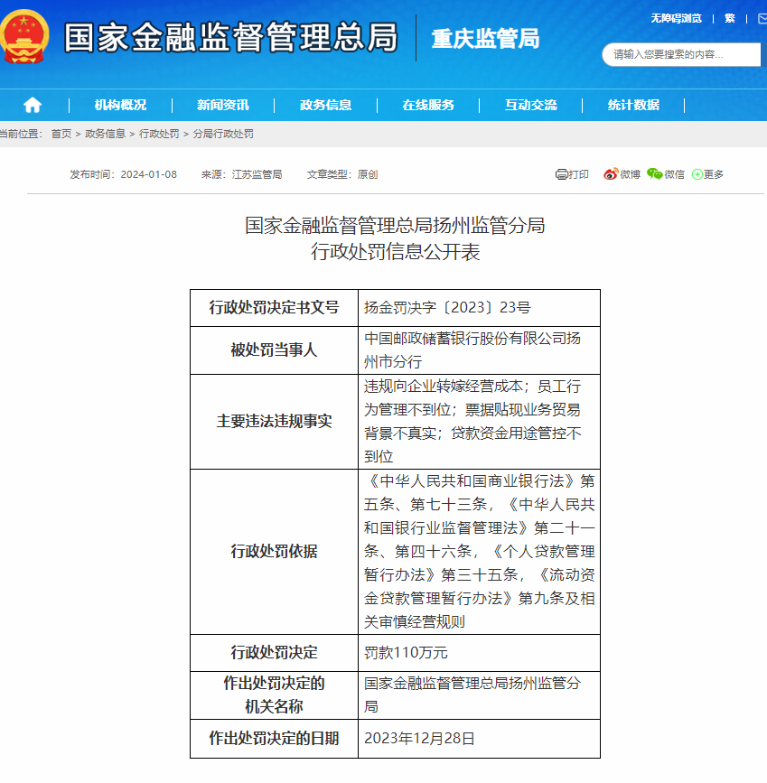Open the 在线服务 menu
This screenshot has height=783, width=767.
pos(428,105)
